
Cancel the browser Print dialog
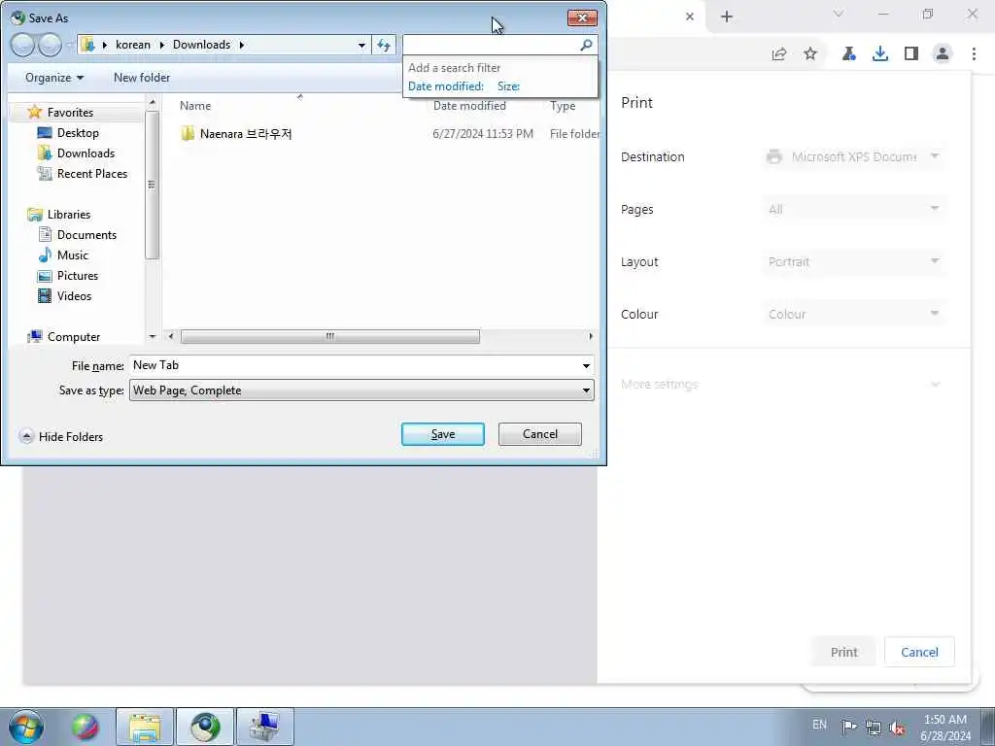[x=919, y=652]
